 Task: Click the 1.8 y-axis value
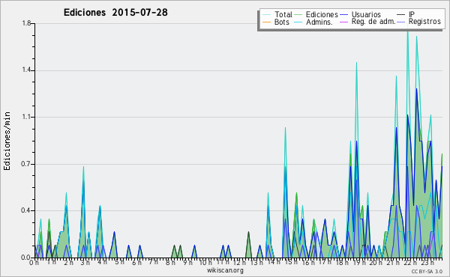coord(26,23)
